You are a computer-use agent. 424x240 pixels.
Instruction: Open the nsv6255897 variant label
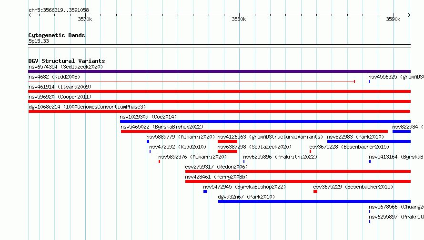[396, 217]
